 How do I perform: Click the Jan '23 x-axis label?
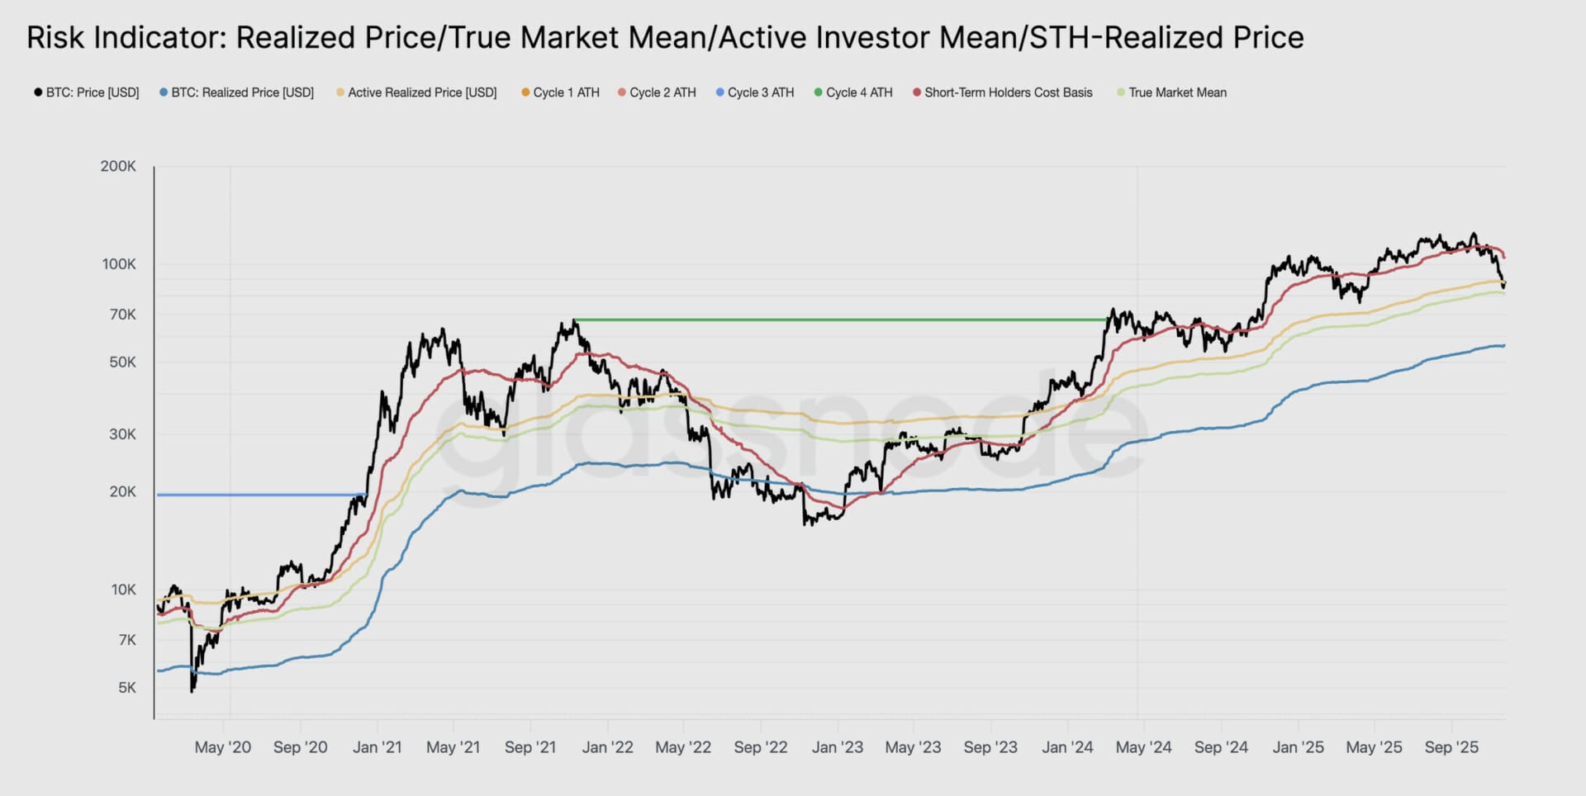837,747
